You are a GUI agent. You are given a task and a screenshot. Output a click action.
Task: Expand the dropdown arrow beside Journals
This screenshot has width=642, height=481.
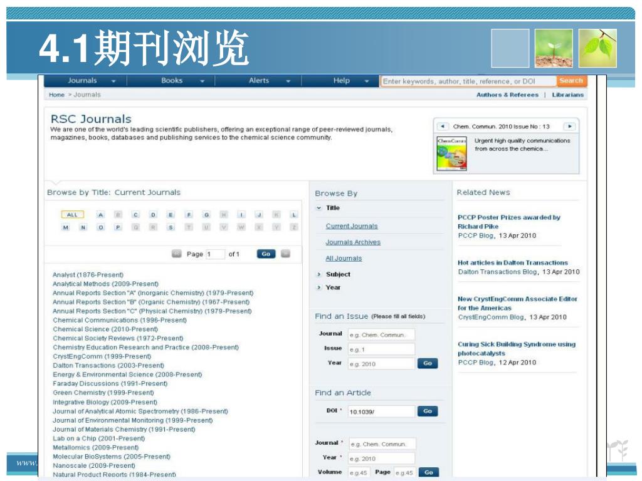click(x=113, y=81)
